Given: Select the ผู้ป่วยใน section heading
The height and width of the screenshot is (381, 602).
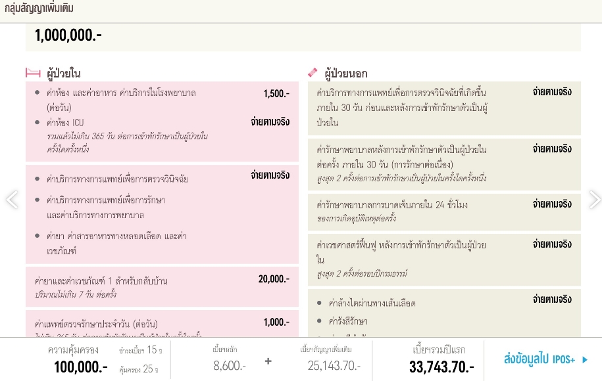Looking at the screenshot, I should click(x=63, y=73).
